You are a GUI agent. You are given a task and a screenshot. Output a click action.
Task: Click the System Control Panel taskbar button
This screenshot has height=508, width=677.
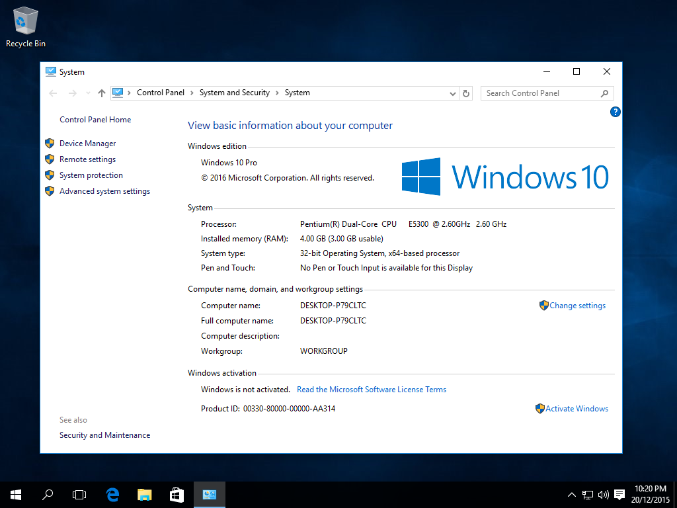pyautogui.click(x=210, y=495)
